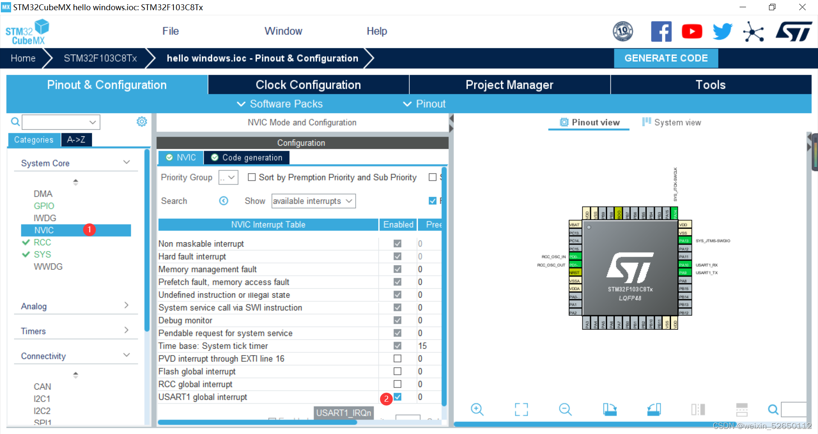Viewport: 818px width, 434px height.
Task: Click the pin search input field
Action: [x=794, y=409]
